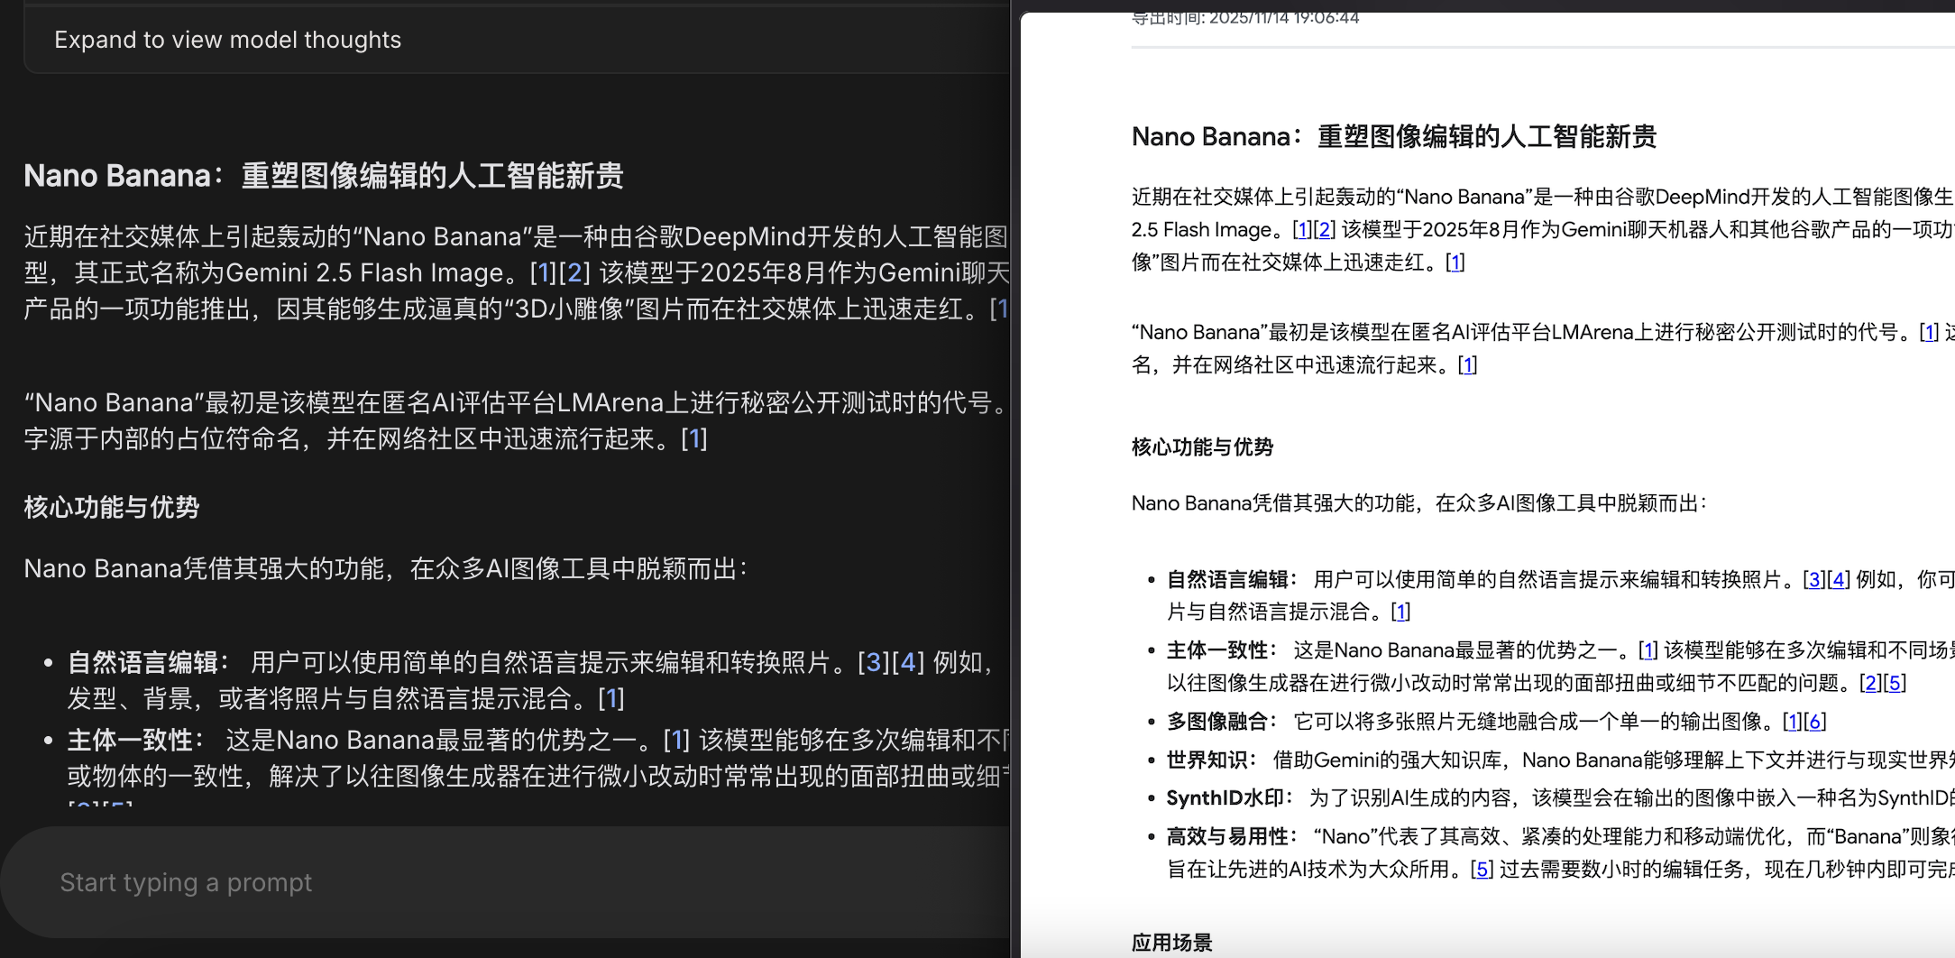Open citation [2] in white panel 主体一致性 bullet
Image resolution: width=1955 pixels, height=958 pixels.
(1871, 684)
